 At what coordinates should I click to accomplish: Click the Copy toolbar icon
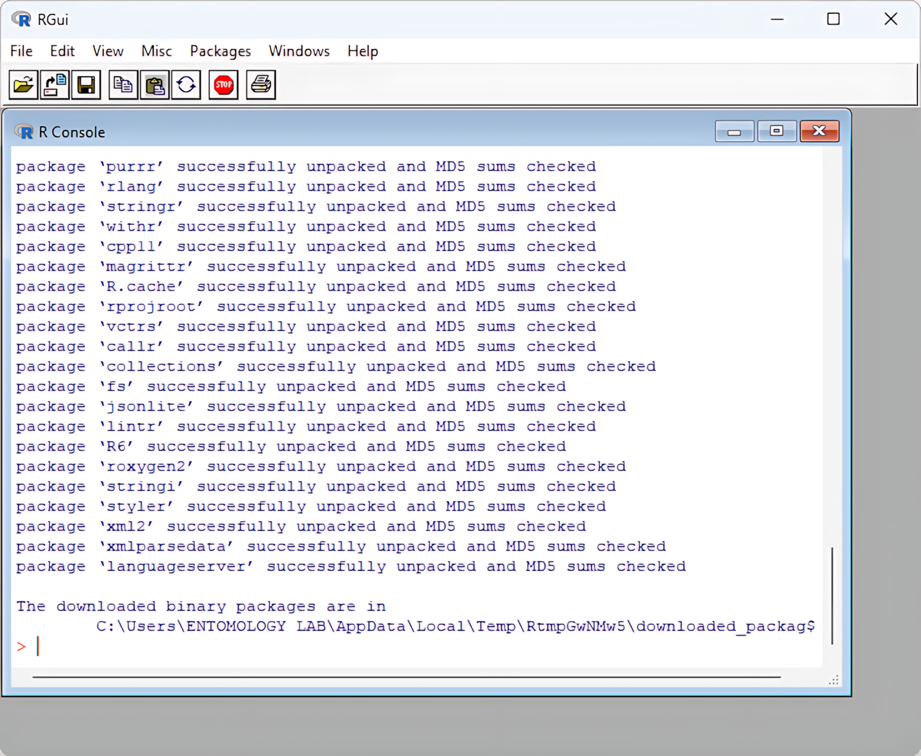point(123,84)
